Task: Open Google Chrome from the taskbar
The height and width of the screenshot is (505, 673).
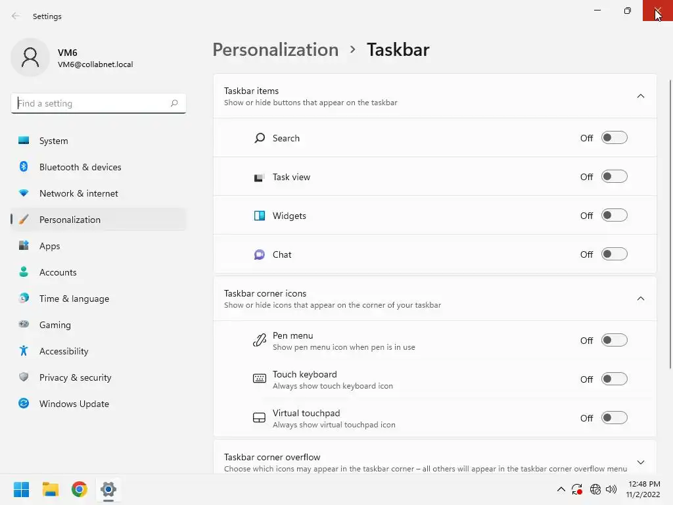Action: pyautogui.click(x=80, y=489)
